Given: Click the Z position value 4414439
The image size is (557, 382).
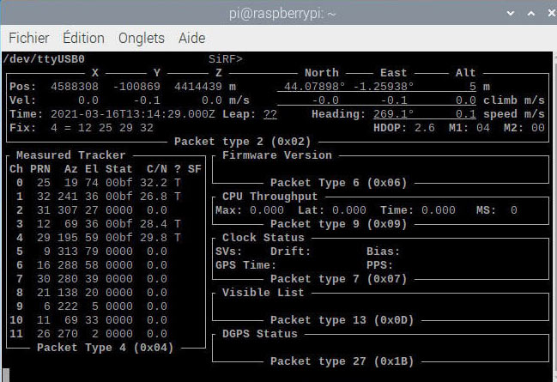Looking at the screenshot, I should [x=198, y=87].
